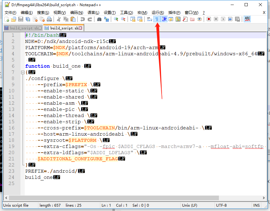Image resolution: width=270 pixels, height=211 pixels.
Task: Switch to the first build_script.sh tab
Action: click(x=22, y=27)
